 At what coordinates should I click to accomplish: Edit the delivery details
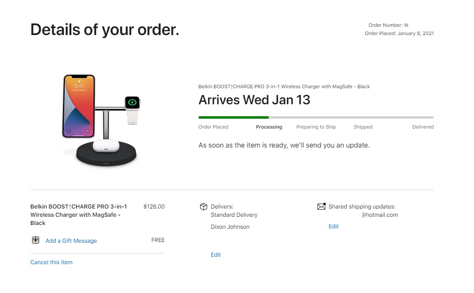(216, 255)
